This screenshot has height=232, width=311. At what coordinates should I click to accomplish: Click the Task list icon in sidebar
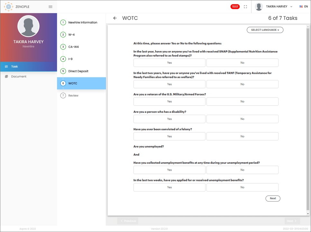6,66
